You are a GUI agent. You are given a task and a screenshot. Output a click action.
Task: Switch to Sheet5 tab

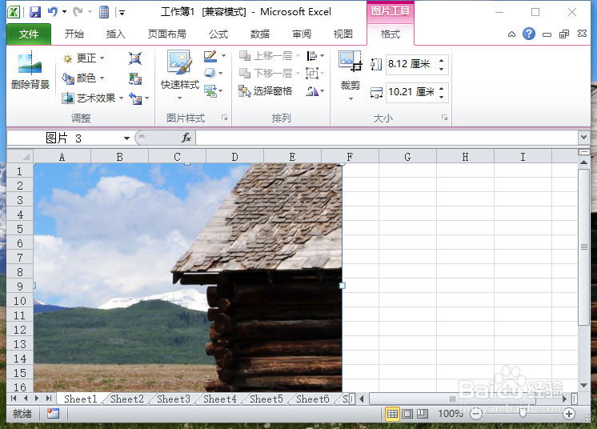pyautogui.click(x=266, y=399)
